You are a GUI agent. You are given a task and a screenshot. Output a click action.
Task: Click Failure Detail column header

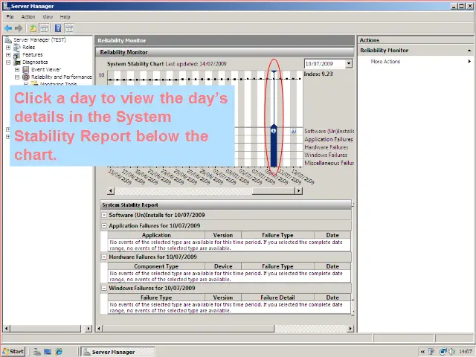pos(277,297)
